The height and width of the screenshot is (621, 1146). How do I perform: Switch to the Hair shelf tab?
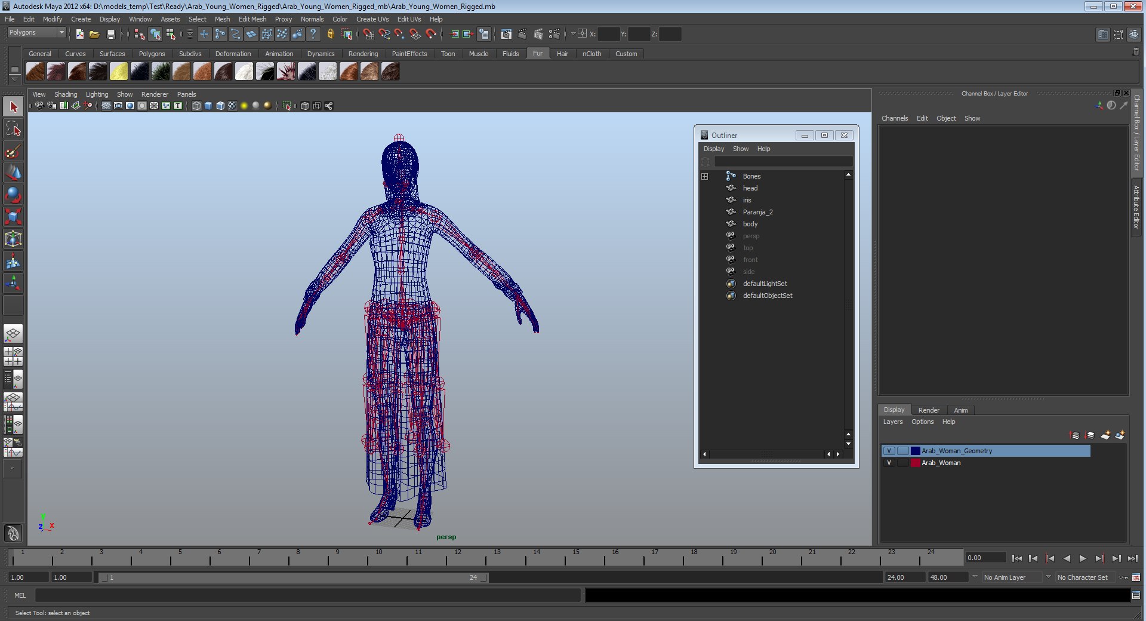(562, 54)
